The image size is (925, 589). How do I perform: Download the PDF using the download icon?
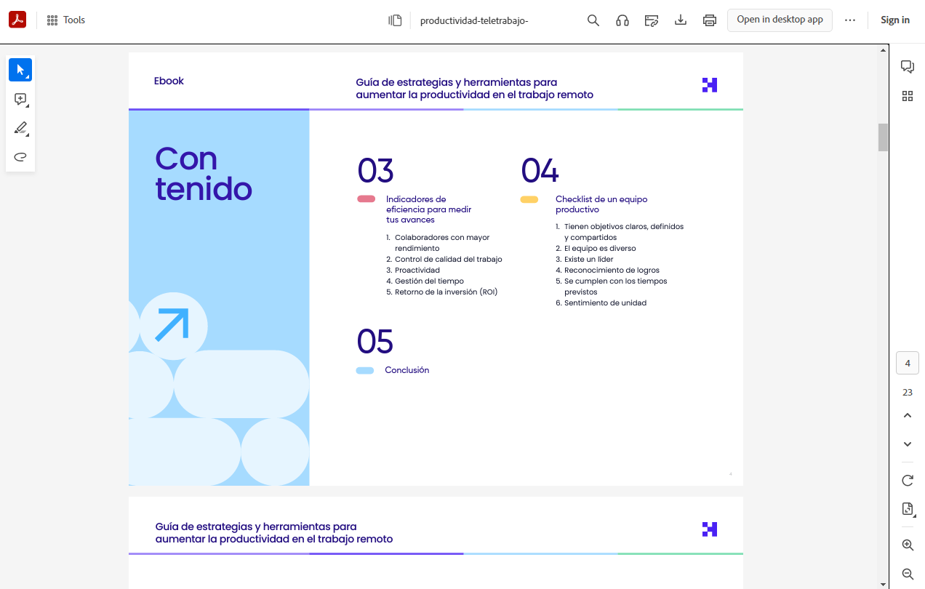point(680,20)
